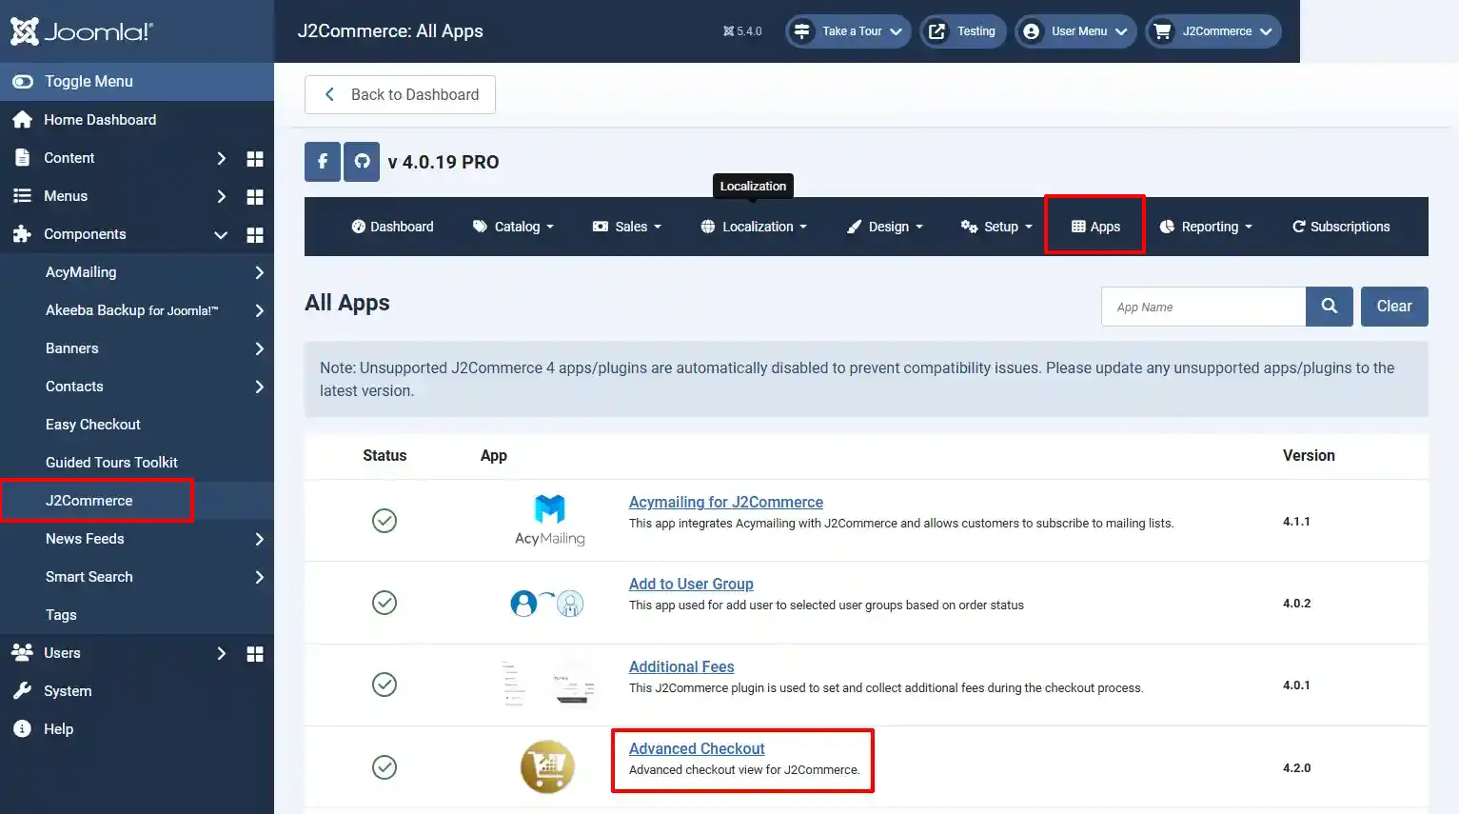Open the Components dashboard grid icon
This screenshot has width=1459, height=814.
(x=255, y=235)
